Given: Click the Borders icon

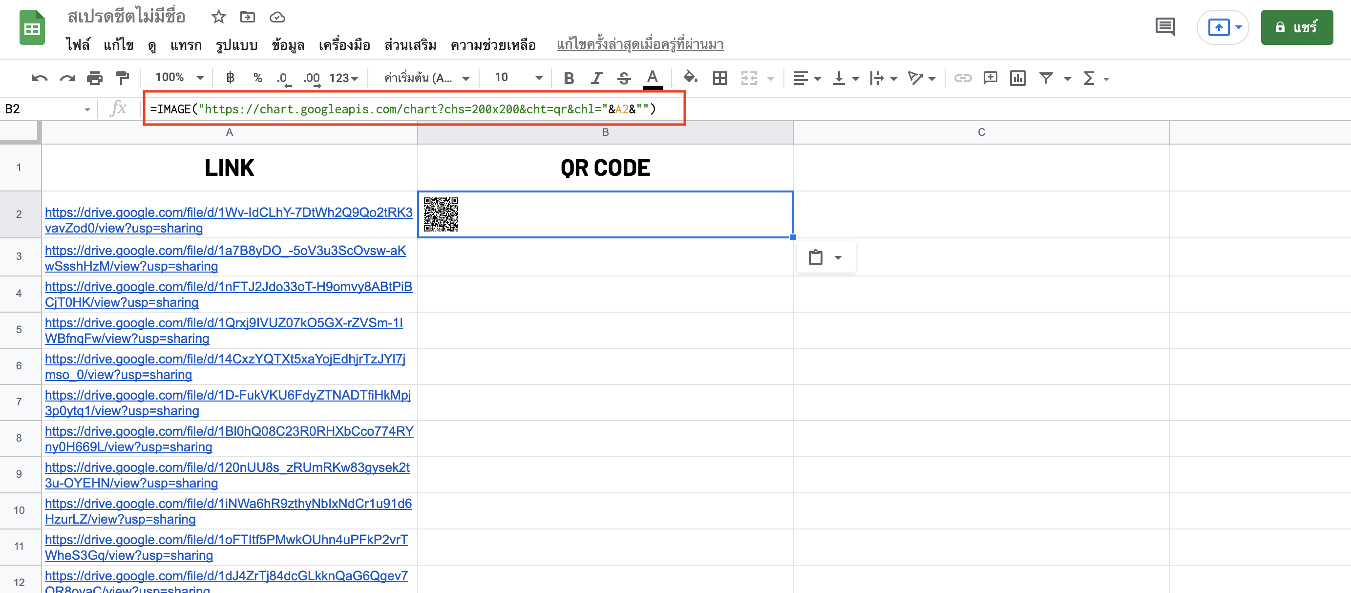Looking at the screenshot, I should pyautogui.click(x=719, y=79).
